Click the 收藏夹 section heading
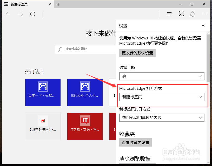Image resolution: width=212 pixels, height=166 pixels. 127,134
